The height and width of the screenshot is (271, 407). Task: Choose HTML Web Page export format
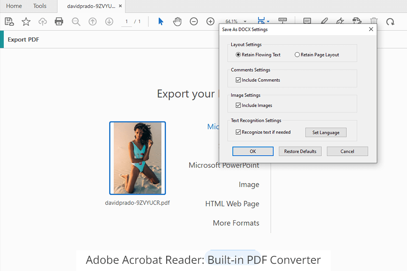(x=232, y=204)
